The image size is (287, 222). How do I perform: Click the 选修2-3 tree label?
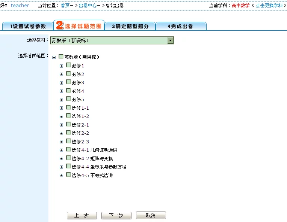click(x=80, y=142)
